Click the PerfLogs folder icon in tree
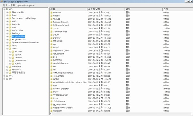This screenshot has height=116, width=193. [10, 34]
